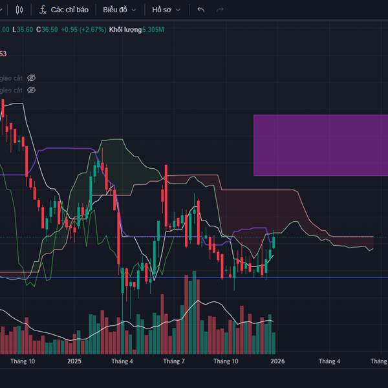Image resolution: width=388 pixels, height=388 pixels.
Task: Select the 'Tháng 10' label before 2025
Action: pos(23,361)
